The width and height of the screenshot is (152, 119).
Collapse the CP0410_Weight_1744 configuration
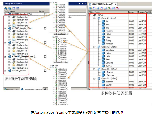5,28
